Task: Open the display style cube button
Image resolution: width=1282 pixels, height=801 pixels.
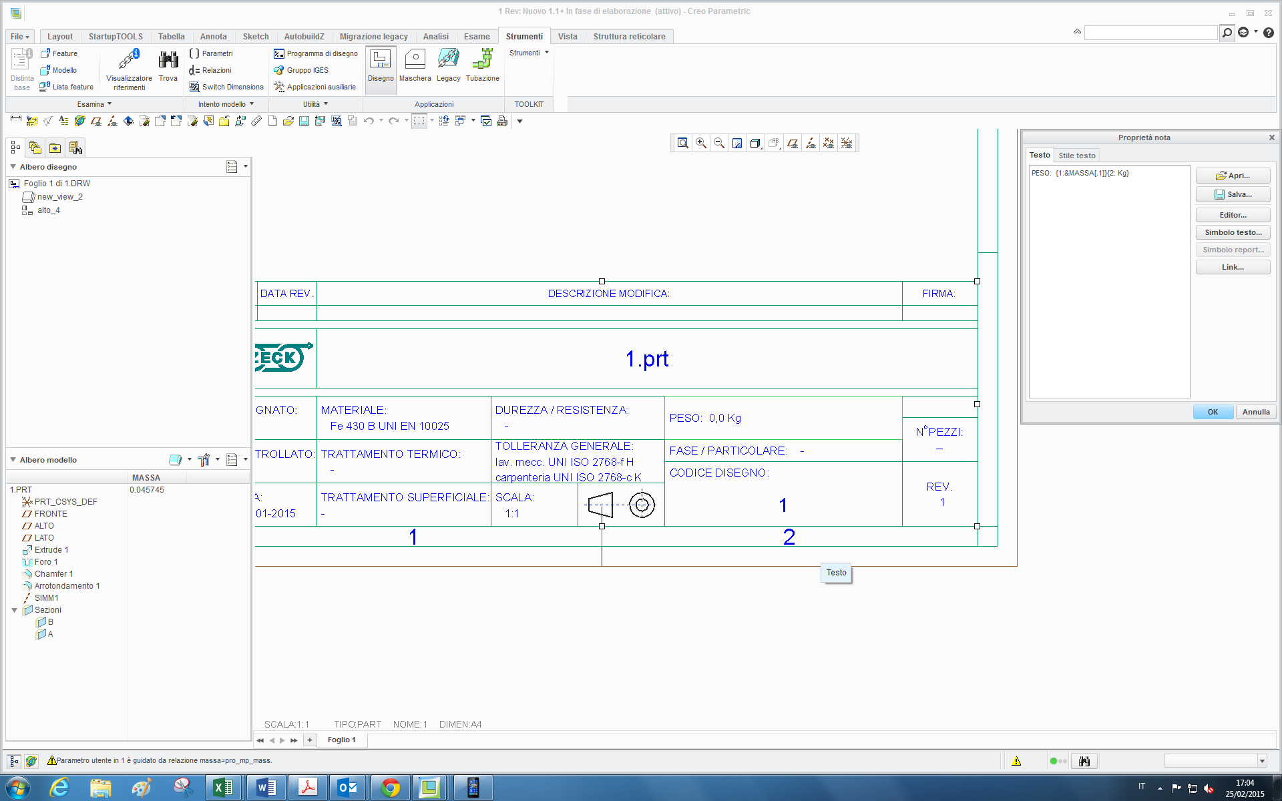Action: (755, 143)
